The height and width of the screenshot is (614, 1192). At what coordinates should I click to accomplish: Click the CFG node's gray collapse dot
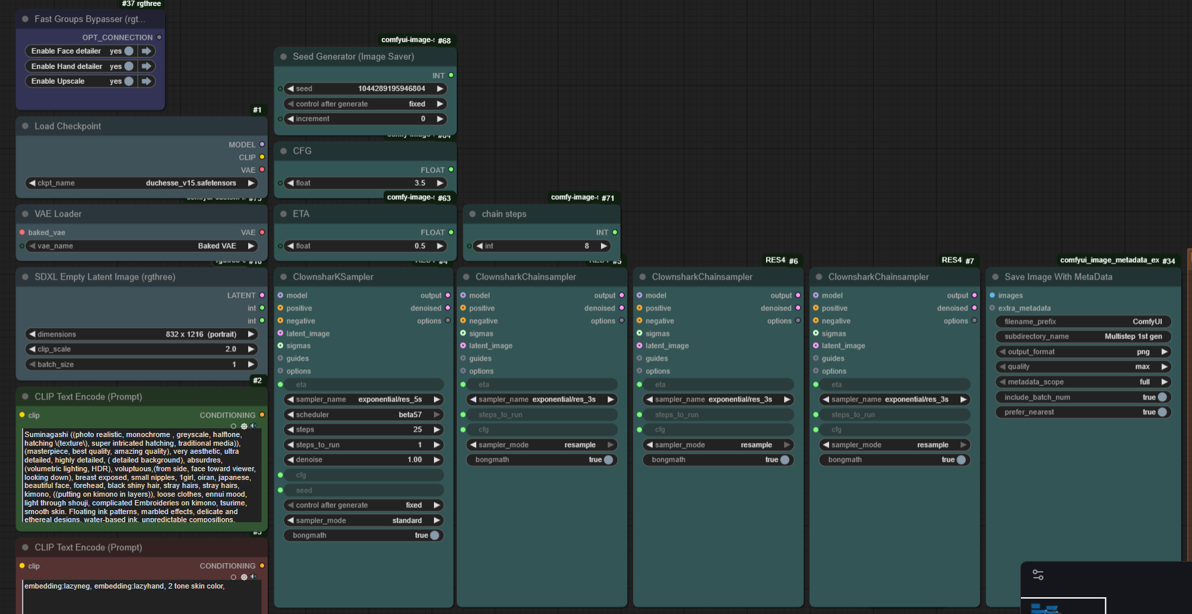click(284, 151)
